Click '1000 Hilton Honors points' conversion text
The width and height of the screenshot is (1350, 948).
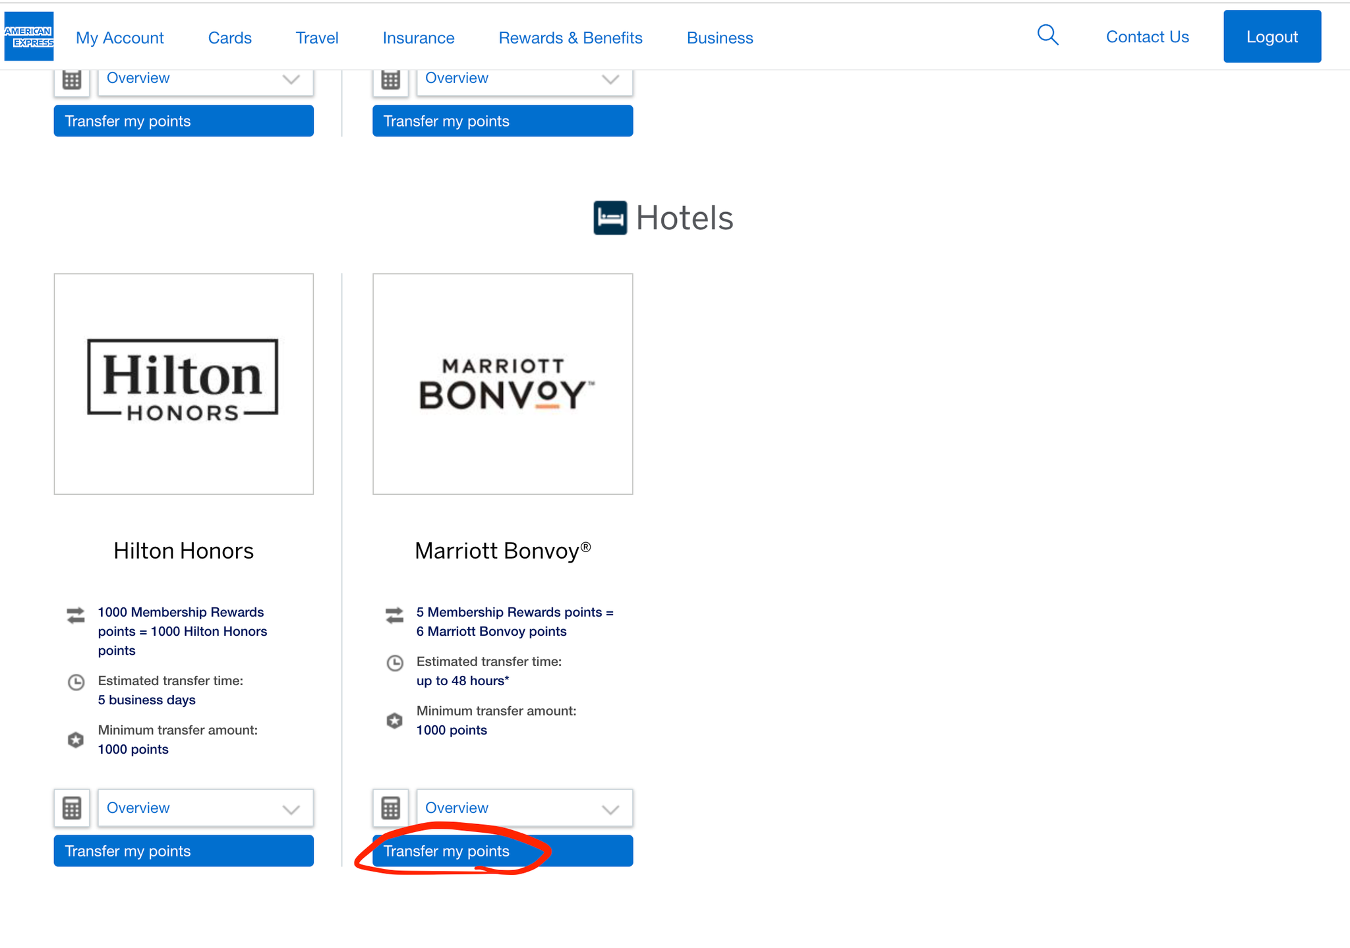point(183,640)
